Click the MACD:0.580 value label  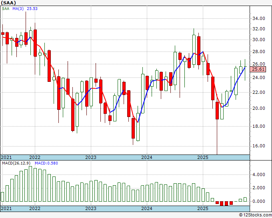[x=46, y=163]
